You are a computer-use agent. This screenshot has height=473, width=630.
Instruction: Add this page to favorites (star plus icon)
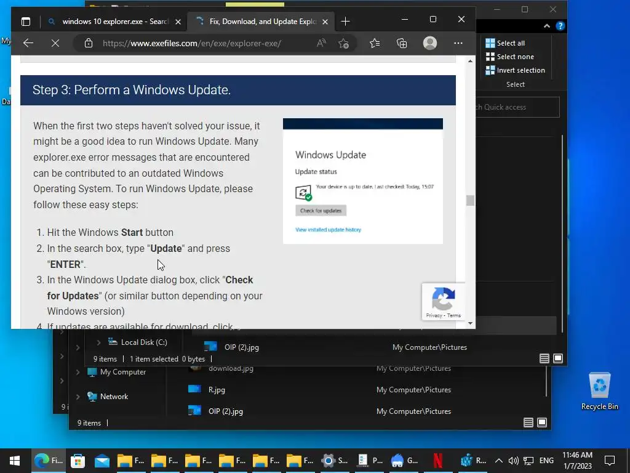coord(343,43)
